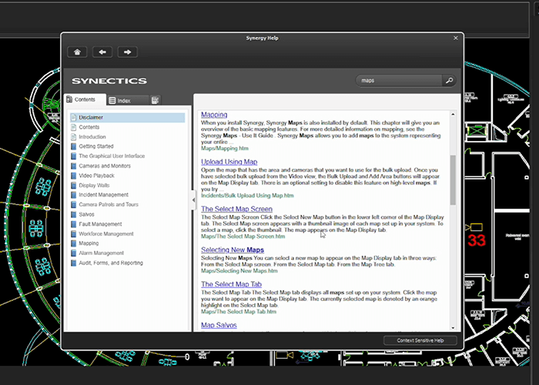Click the Maps/The Select Map Tab.htm path
Image resolution: width=539 pixels, height=385 pixels.
pos(239,312)
